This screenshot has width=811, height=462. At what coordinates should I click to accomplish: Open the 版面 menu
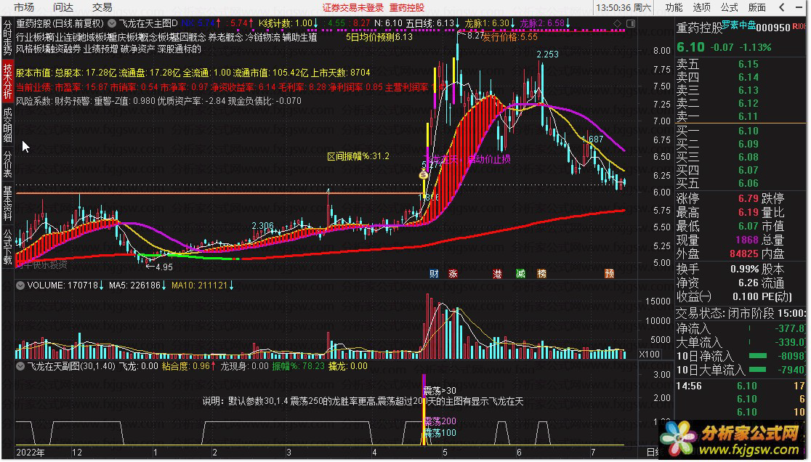point(756,7)
